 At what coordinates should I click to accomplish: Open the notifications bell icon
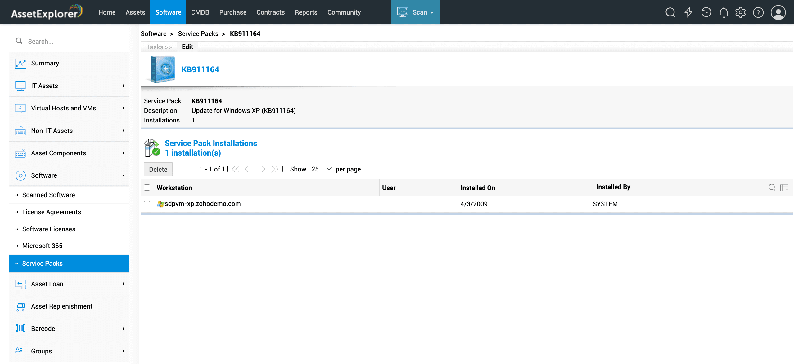pyautogui.click(x=724, y=12)
